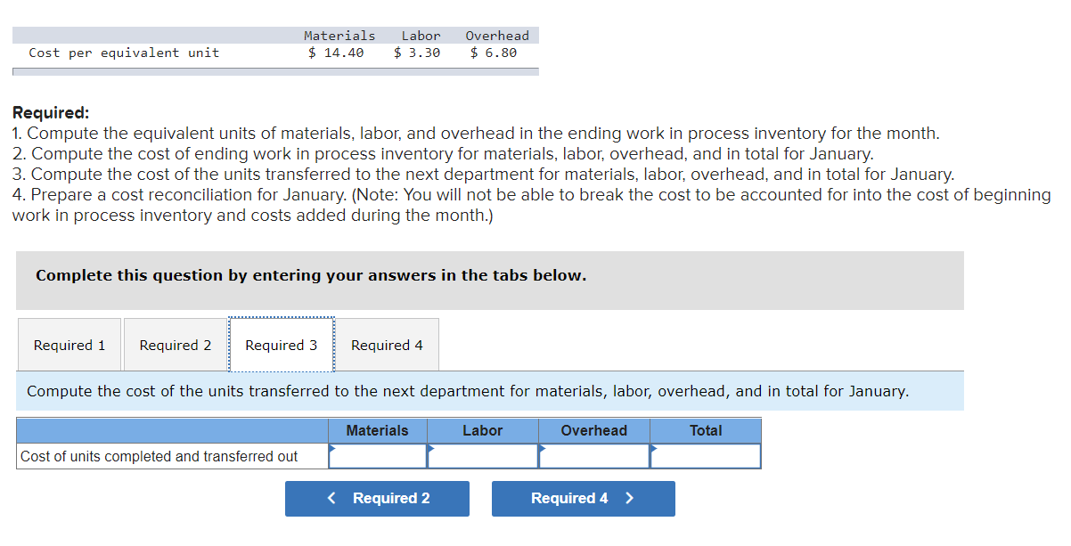Click the Required 4 navigation button

pyautogui.click(x=583, y=498)
